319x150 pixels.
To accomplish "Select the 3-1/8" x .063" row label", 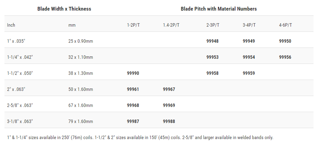I will (x=20, y=121).
